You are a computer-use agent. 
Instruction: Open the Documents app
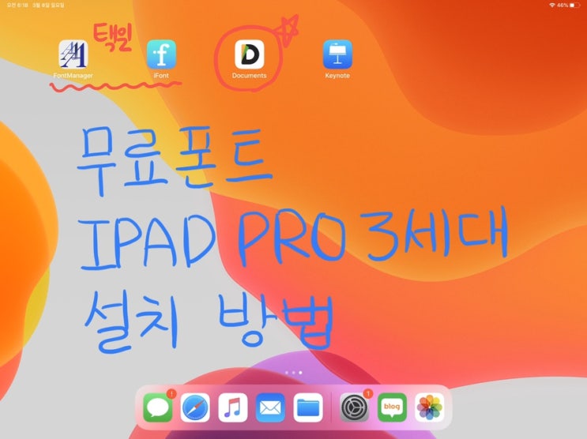(250, 54)
